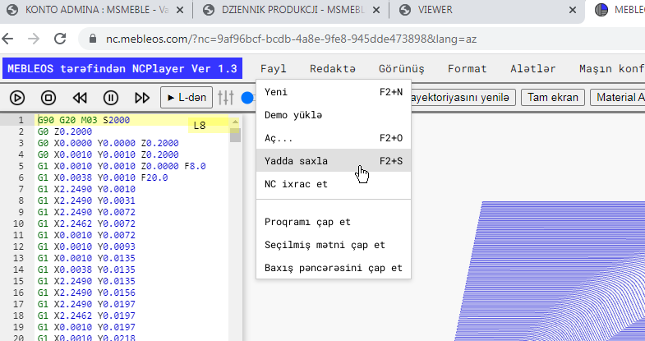The image size is (645, 341).
Task: Click the blue slider knob
Action: [247, 98]
